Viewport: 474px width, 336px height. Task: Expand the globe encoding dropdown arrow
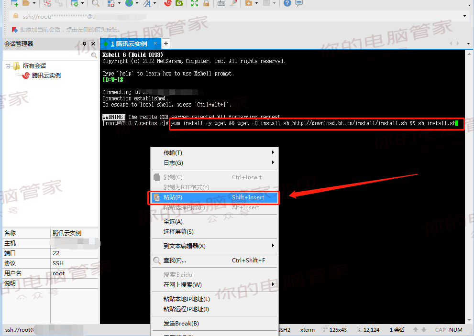pyautogui.click(x=137, y=3)
